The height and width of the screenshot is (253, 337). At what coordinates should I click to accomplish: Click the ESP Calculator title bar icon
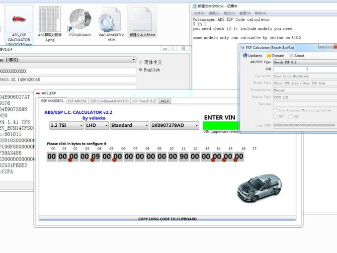(x=243, y=48)
